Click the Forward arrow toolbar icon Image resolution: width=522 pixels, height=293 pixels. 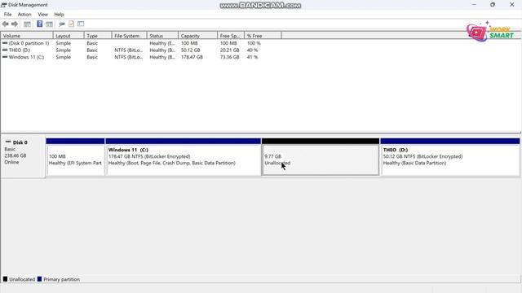coord(15,24)
